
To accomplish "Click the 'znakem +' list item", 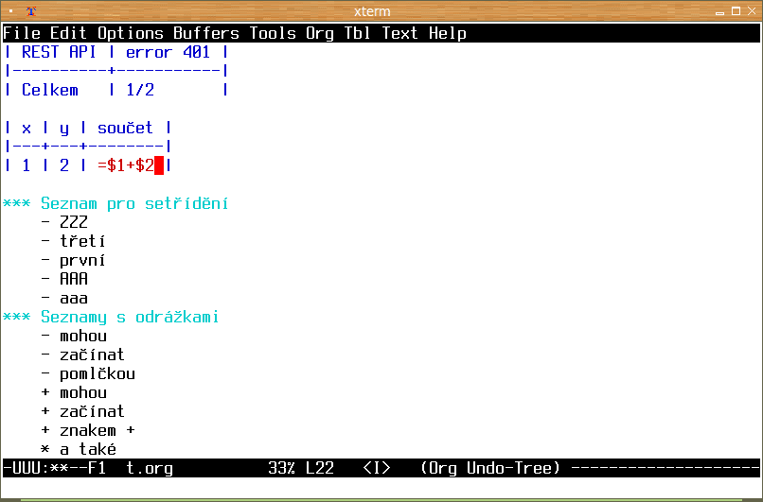I will pos(98,431).
